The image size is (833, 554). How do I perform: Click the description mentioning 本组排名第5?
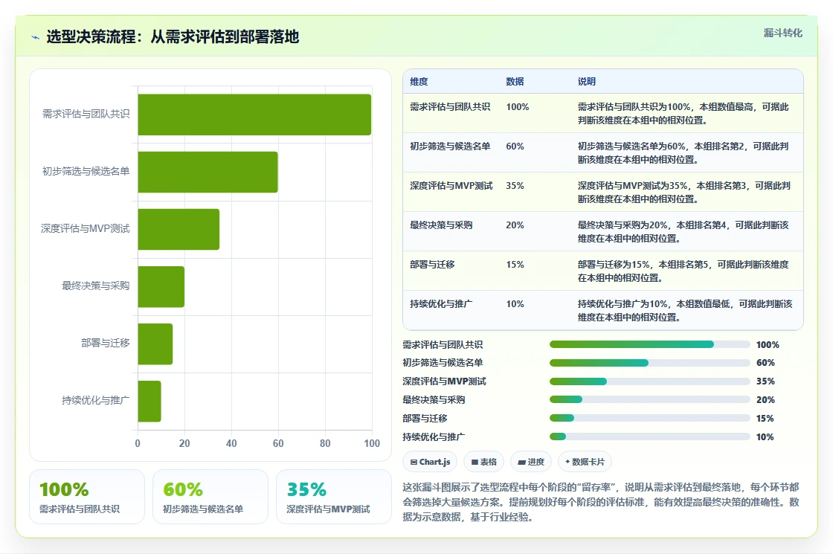684,271
